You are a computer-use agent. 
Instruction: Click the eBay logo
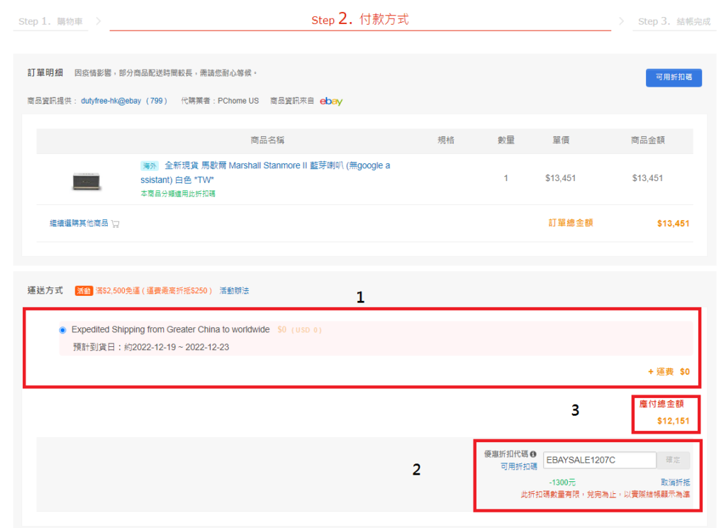(331, 101)
